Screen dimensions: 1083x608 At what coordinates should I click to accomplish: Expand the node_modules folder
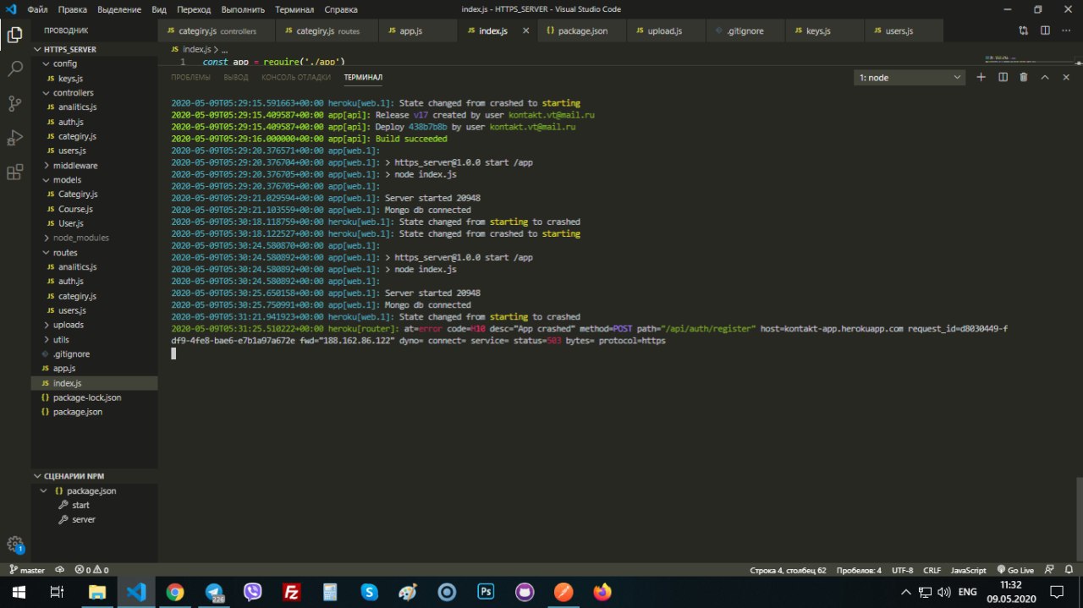pyautogui.click(x=94, y=238)
